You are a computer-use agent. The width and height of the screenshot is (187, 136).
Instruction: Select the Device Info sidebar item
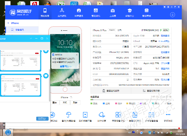coord(22,30)
